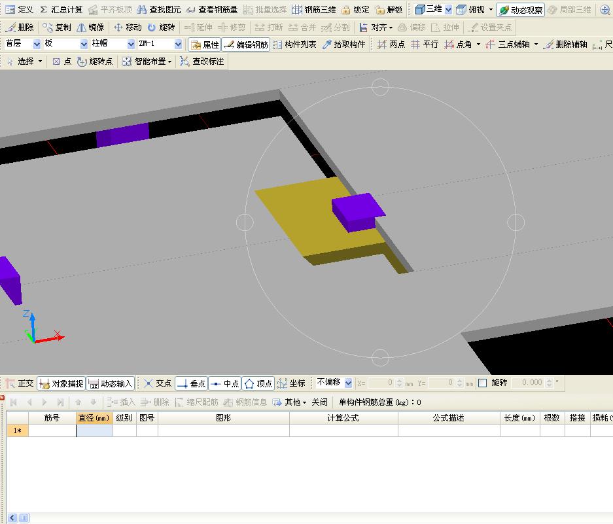Screen dimensions: 613x524
Task: Switch to 俯视 top view
Action: click(470, 9)
